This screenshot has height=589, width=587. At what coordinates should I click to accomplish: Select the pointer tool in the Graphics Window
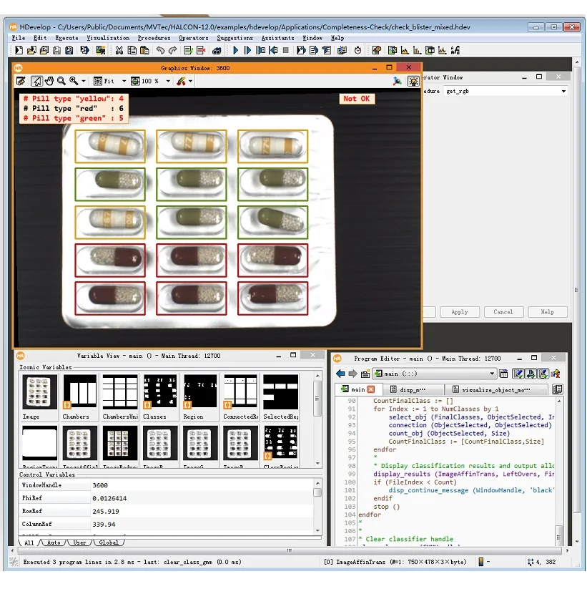[x=36, y=81]
